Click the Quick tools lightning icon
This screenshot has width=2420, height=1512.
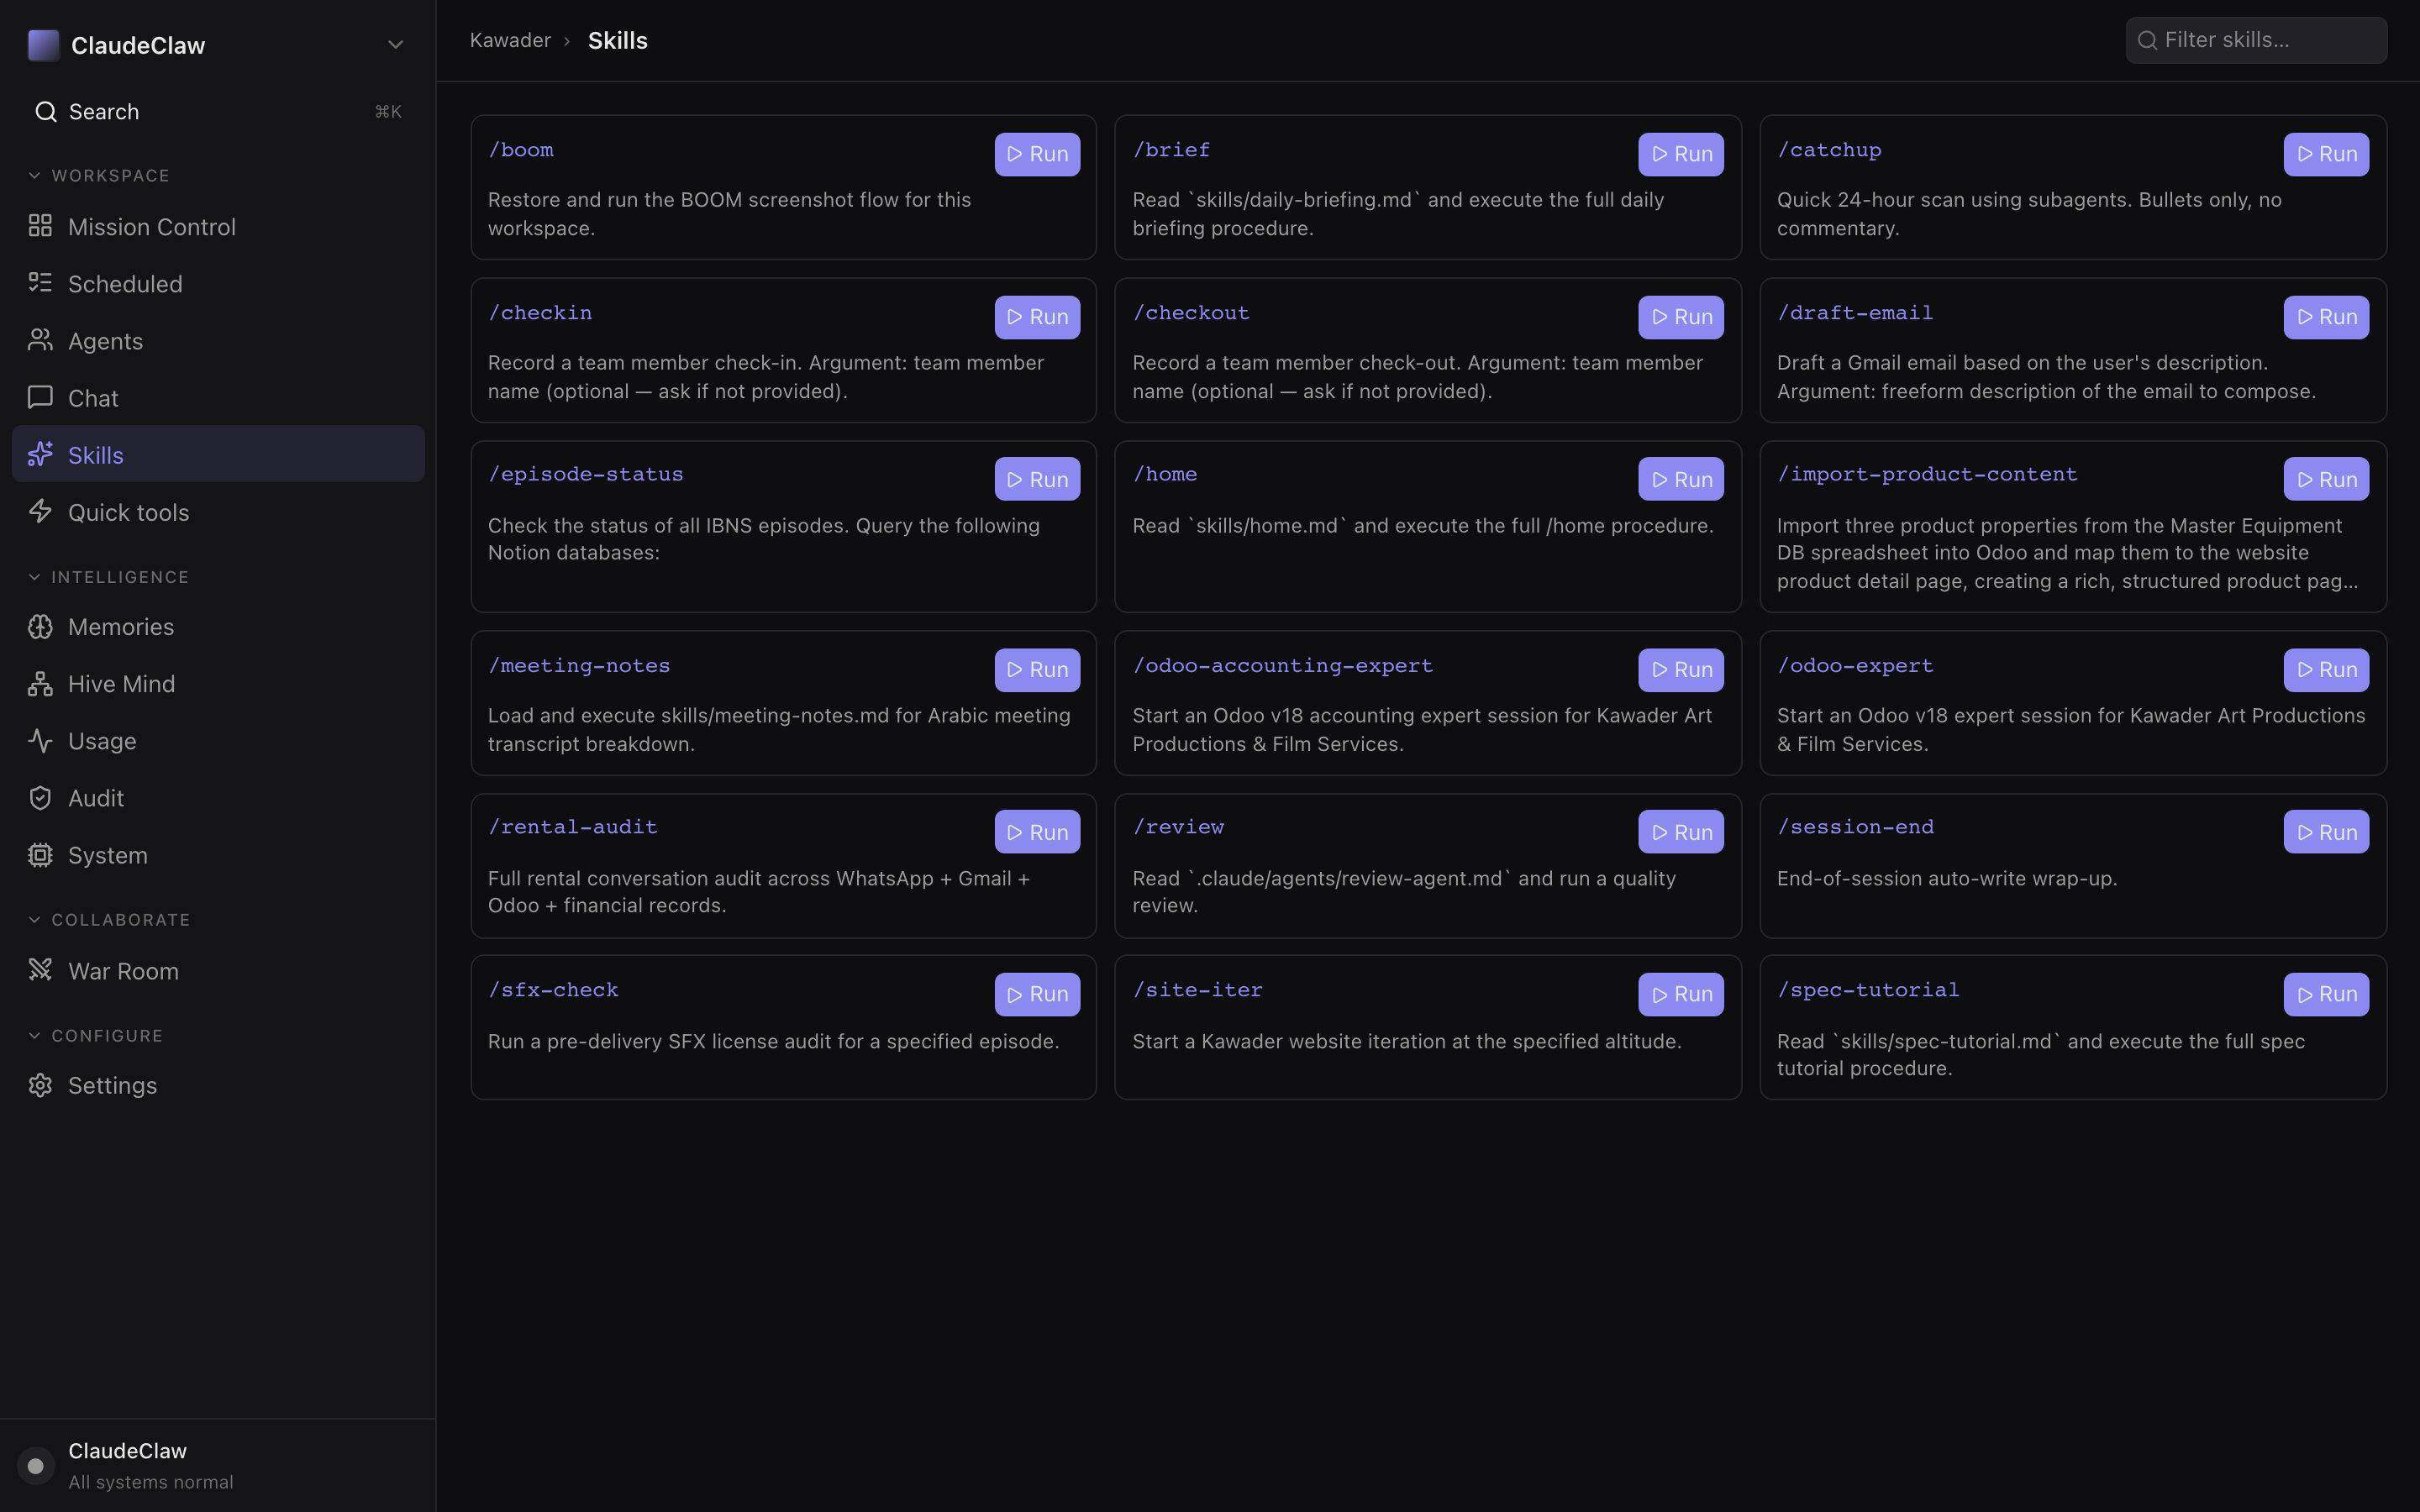coord(40,511)
